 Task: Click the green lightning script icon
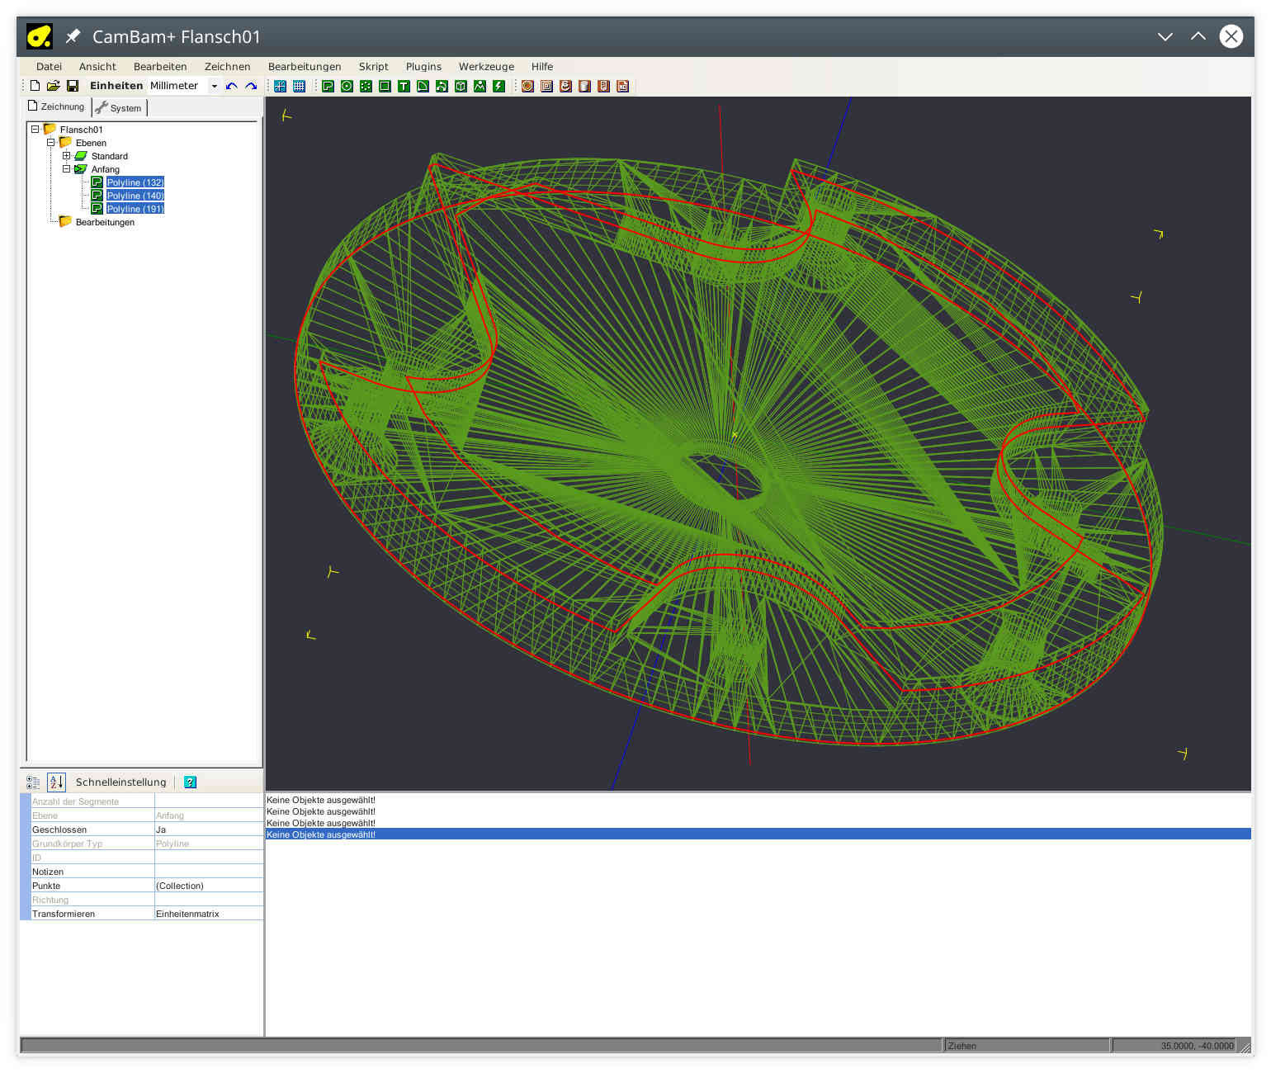click(x=499, y=86)
